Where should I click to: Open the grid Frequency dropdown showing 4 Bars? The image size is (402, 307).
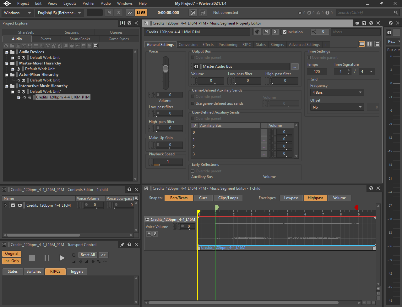pyautogui.click(x=337, y=92)
